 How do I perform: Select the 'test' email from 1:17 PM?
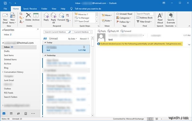tap(66, 49)
